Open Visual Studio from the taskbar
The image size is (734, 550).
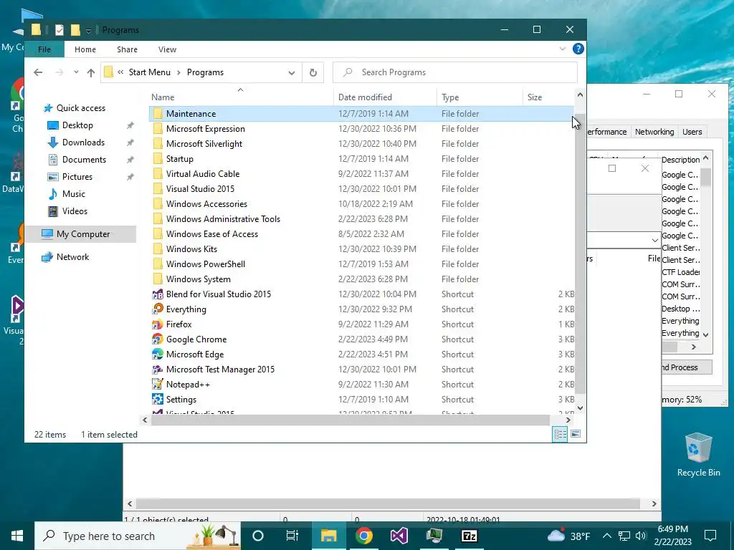pyautogui.click(x=399, y=536)
